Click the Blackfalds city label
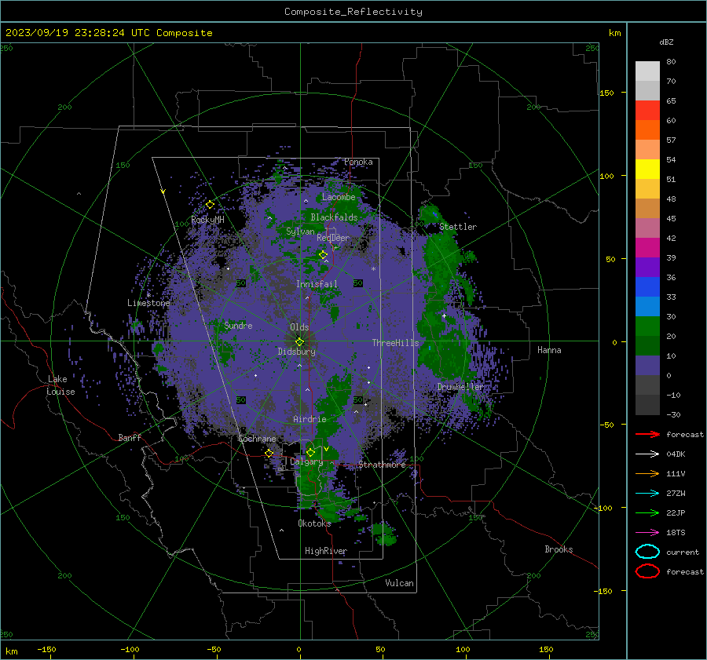Viewport: 707px width, 660px height. coord(334,217)
